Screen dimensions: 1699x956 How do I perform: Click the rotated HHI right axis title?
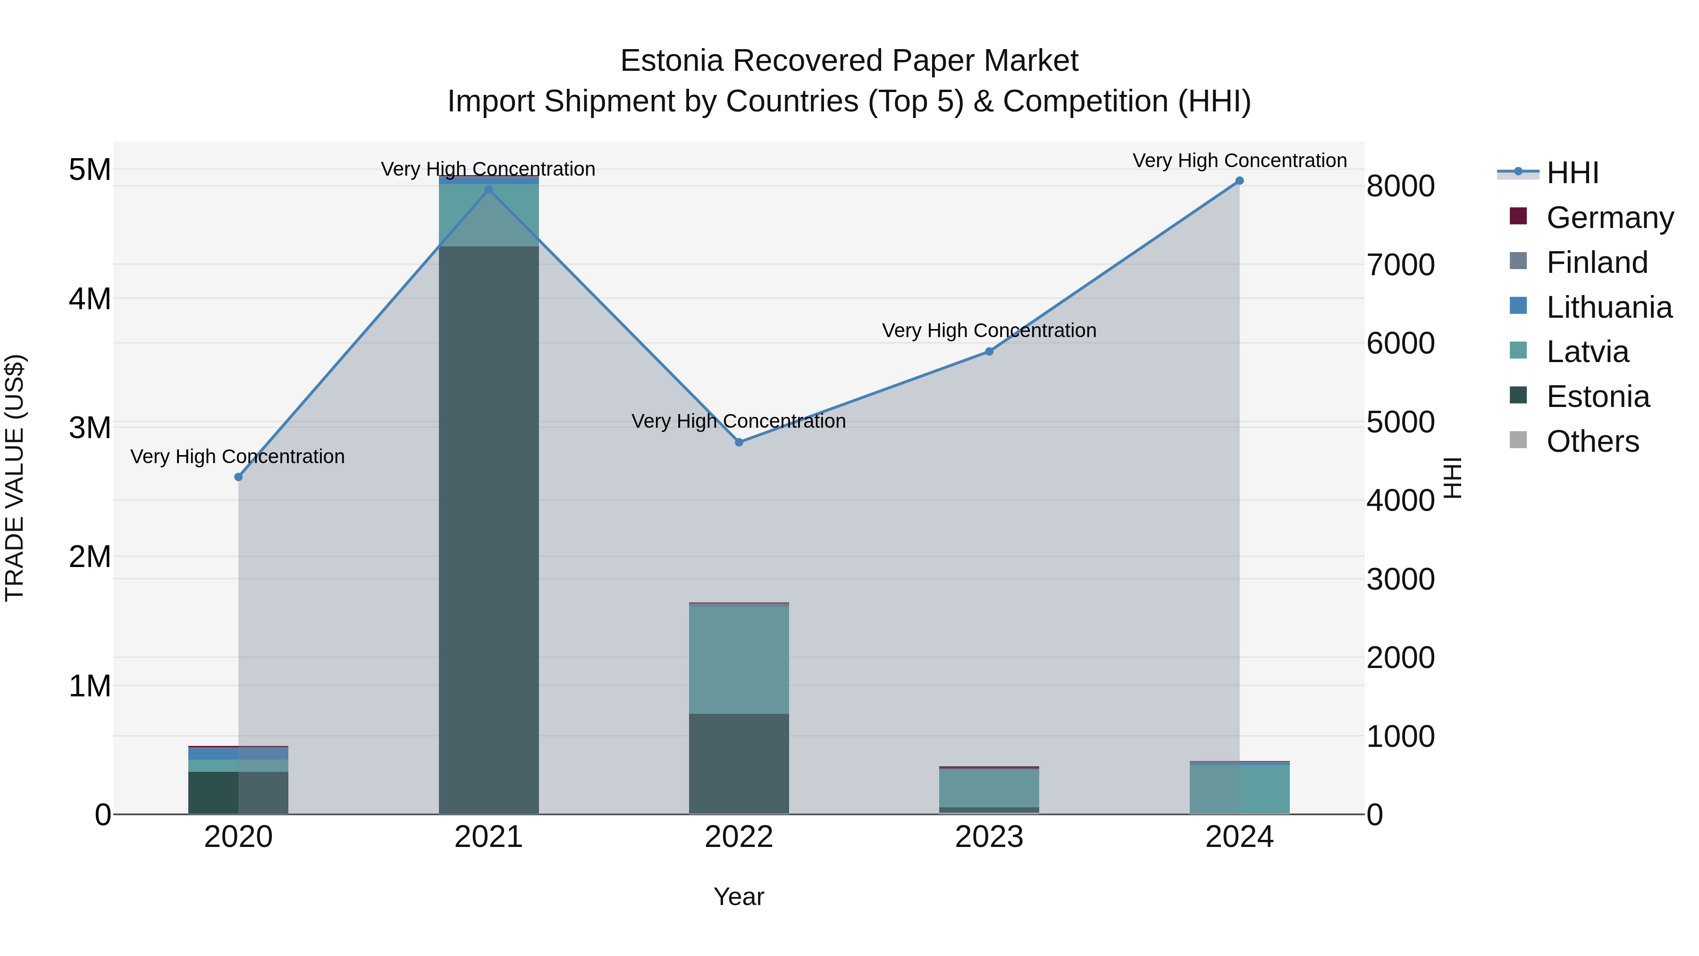point(1453,478)
